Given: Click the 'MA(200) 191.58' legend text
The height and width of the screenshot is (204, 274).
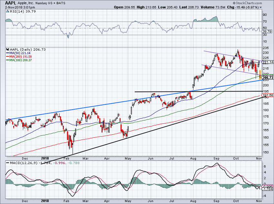Looking at the screenshot, I should [21, 57].
